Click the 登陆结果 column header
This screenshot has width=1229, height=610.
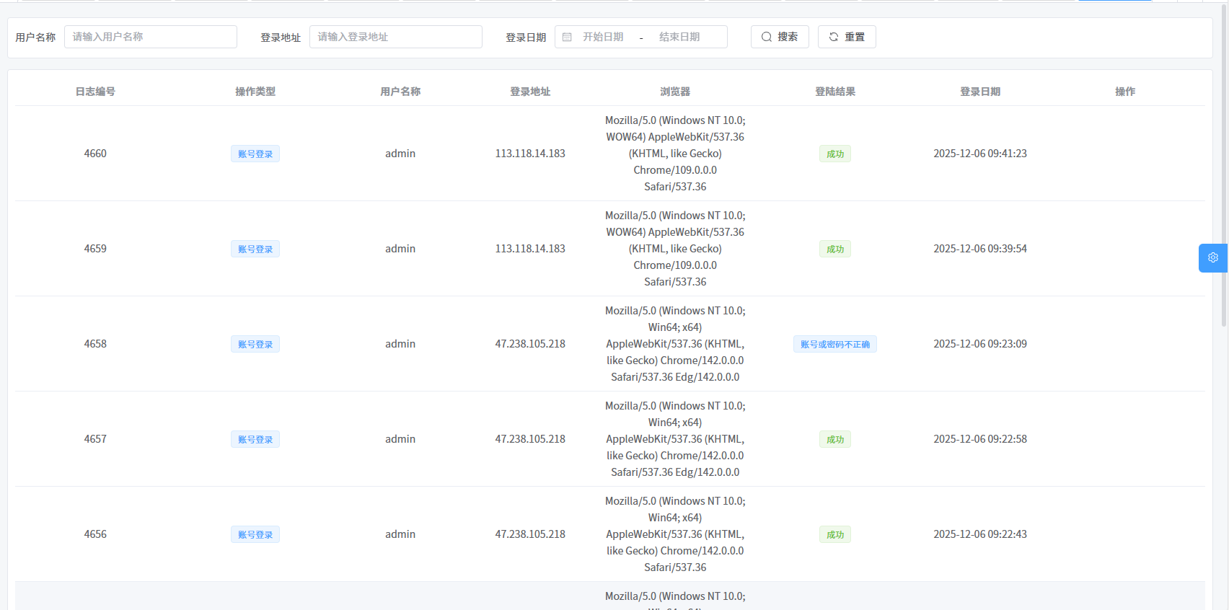(834, 92)
